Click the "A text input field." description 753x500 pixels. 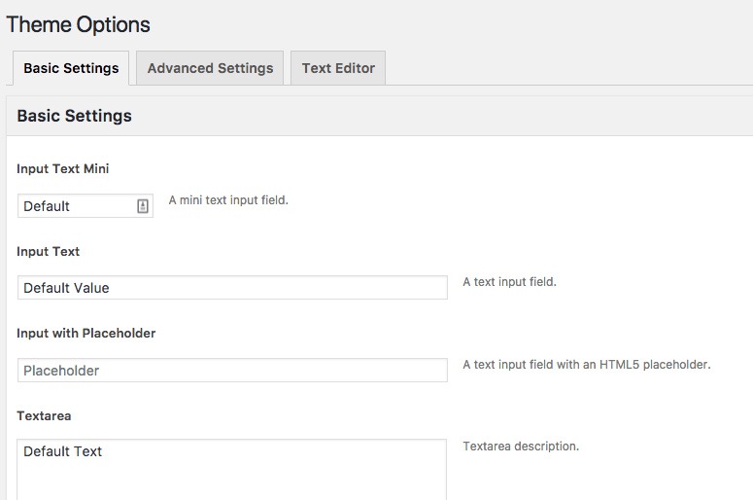tap(509, 282)
